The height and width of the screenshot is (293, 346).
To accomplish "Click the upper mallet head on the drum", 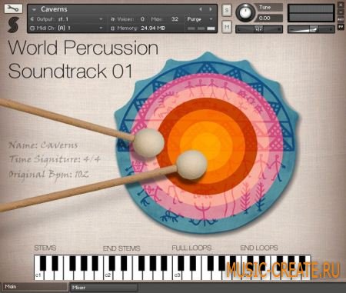I will [148, 142].
